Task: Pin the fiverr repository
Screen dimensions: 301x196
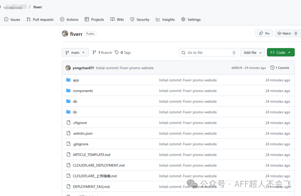Action: 264,33
